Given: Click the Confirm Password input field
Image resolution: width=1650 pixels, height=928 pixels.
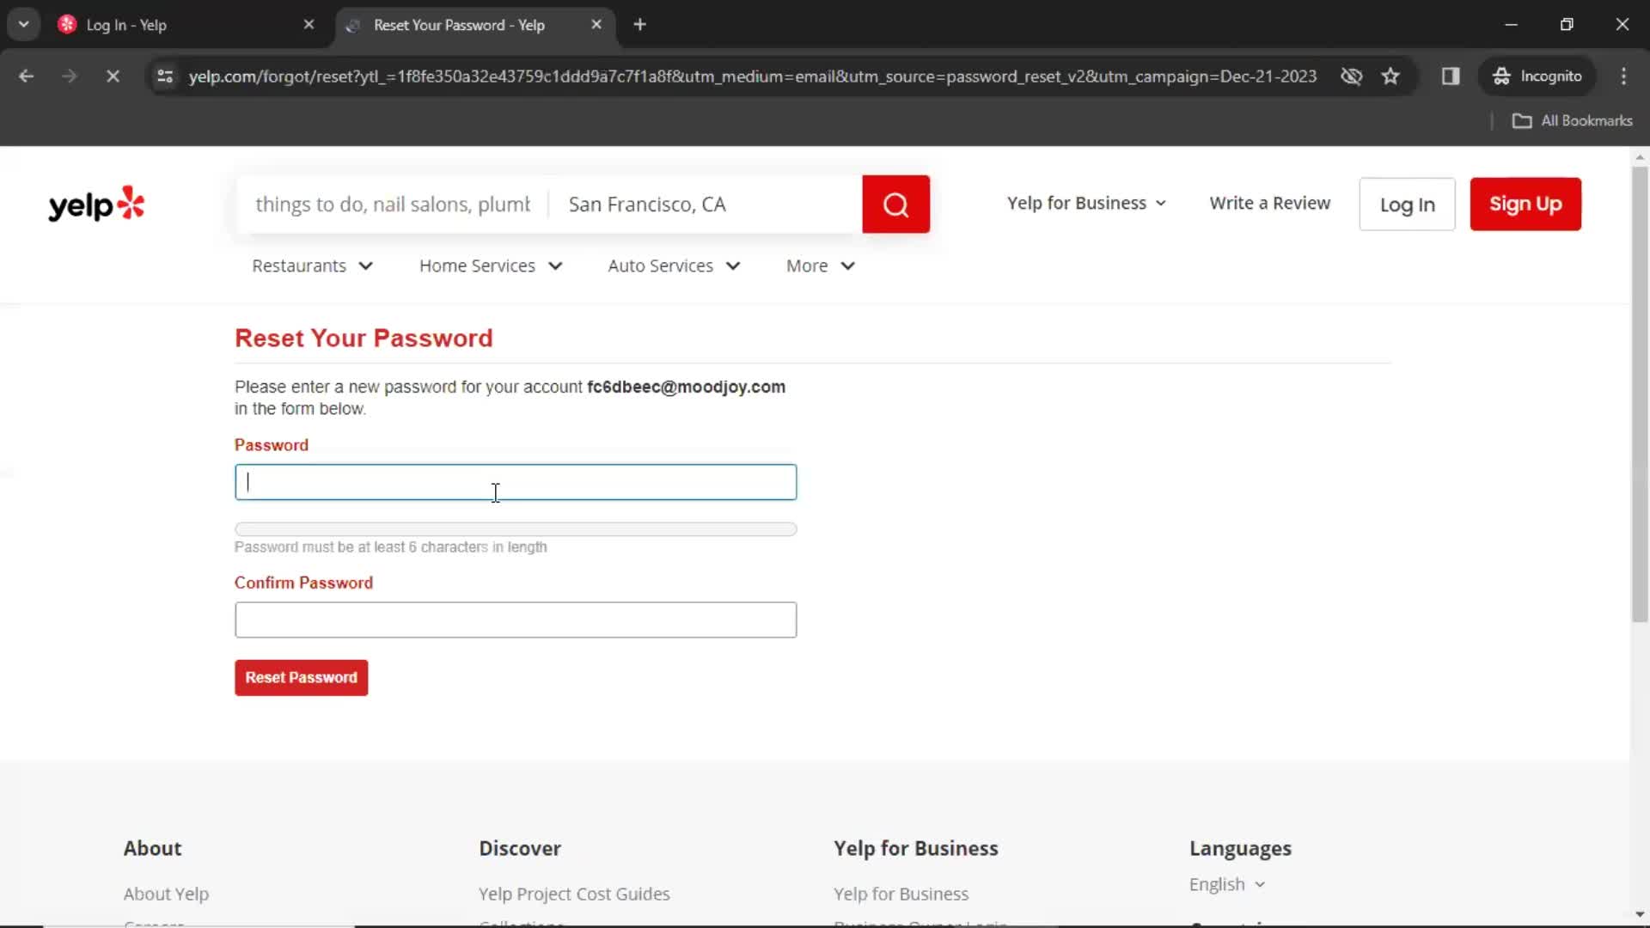Looking at the screenshot, I should (516, 619).
